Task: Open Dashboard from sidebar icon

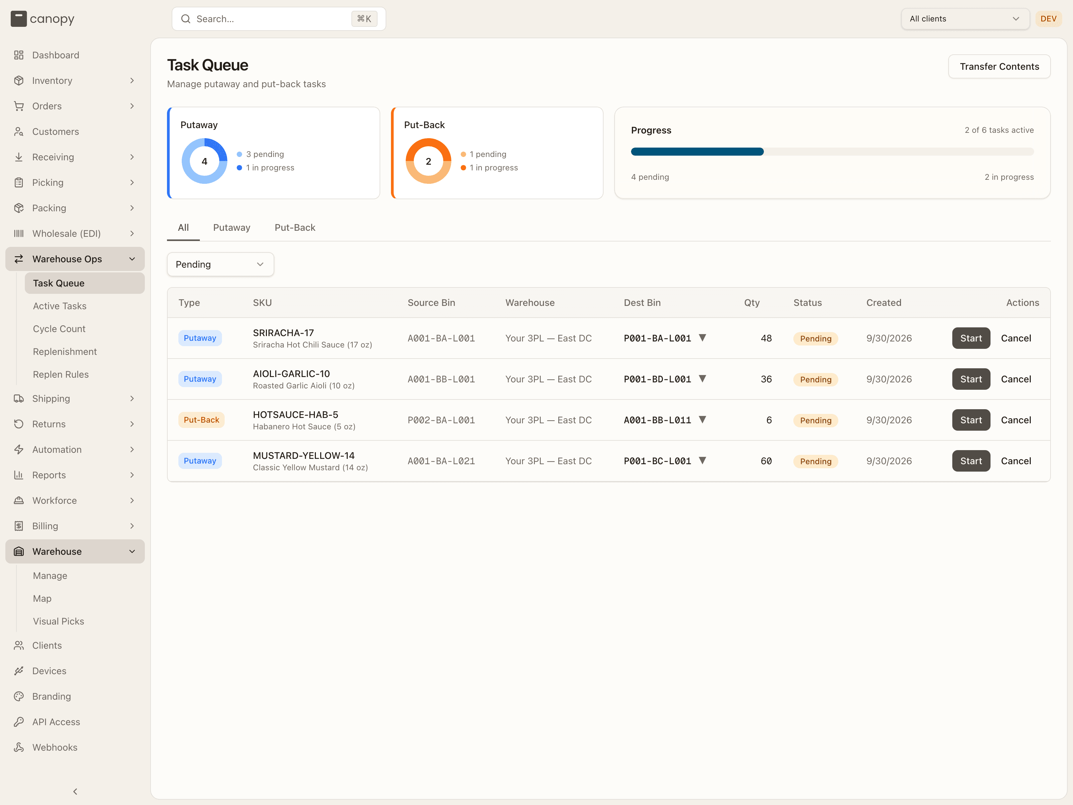Action: tap(19, 55)
